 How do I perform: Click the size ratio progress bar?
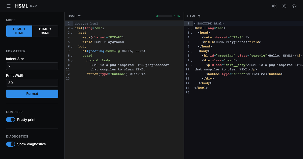pyautogui.click(x=164, y=16)
